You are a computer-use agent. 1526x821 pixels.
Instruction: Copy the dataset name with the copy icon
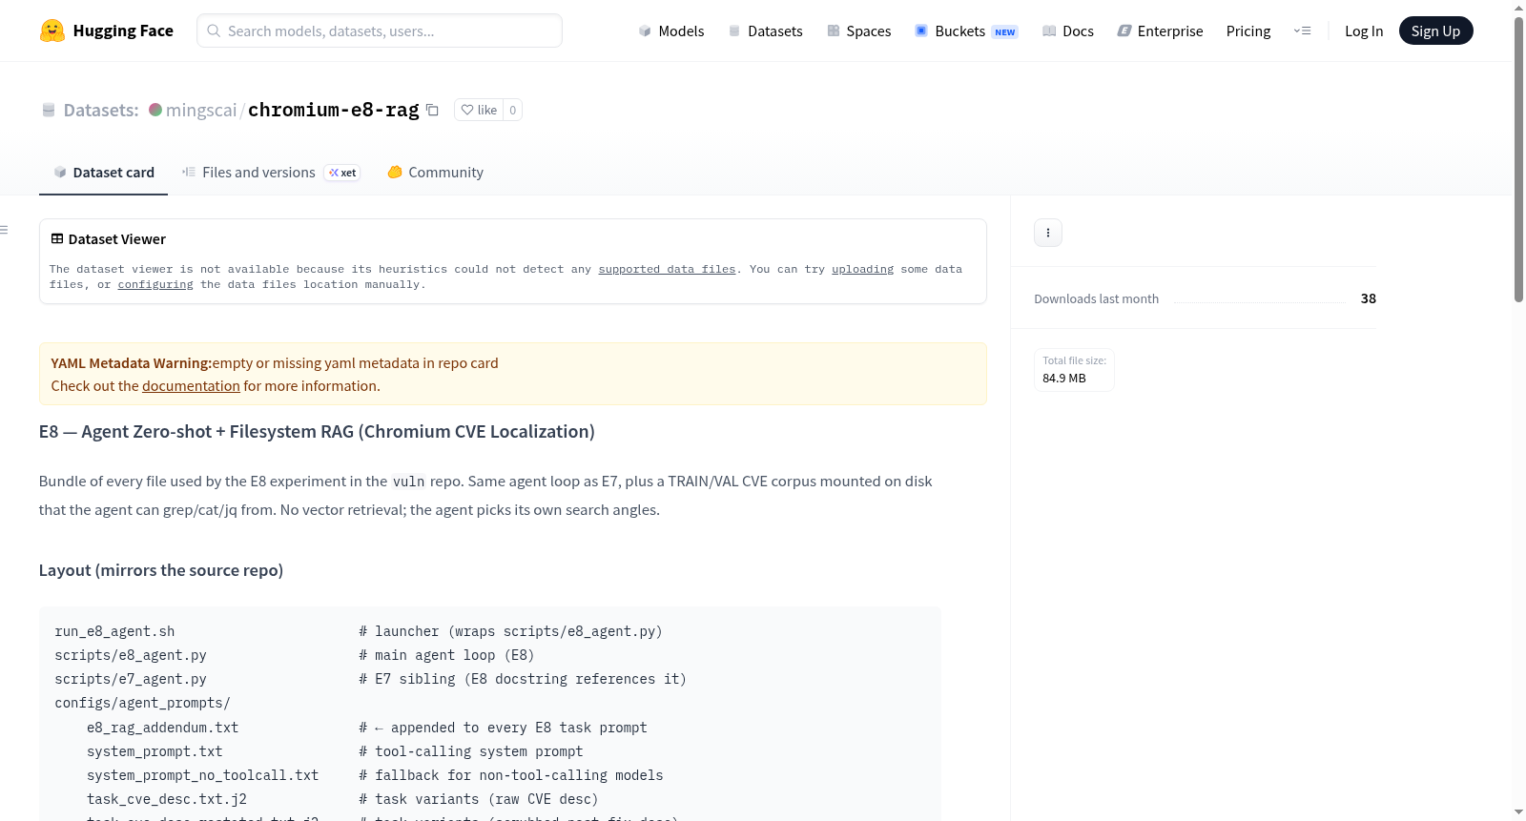pos(432,110)
